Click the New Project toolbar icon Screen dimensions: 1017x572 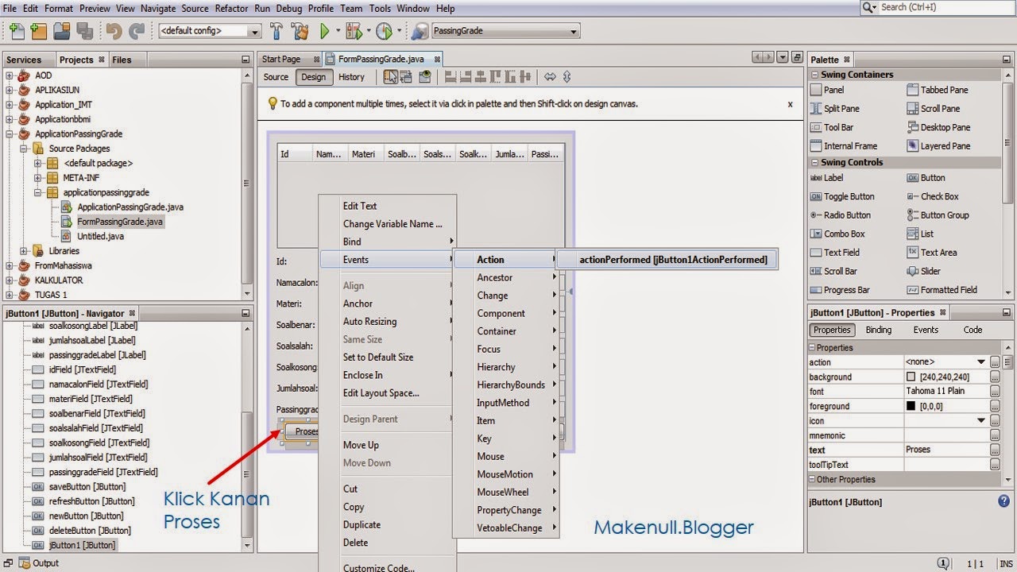(x=38, y=31)
